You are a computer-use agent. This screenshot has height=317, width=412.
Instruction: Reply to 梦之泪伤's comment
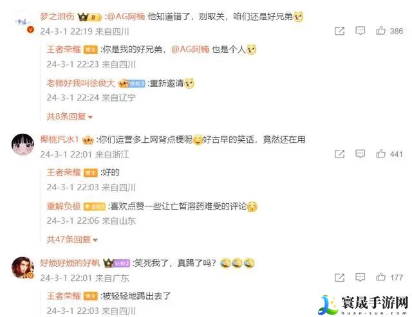coord(360,31)
